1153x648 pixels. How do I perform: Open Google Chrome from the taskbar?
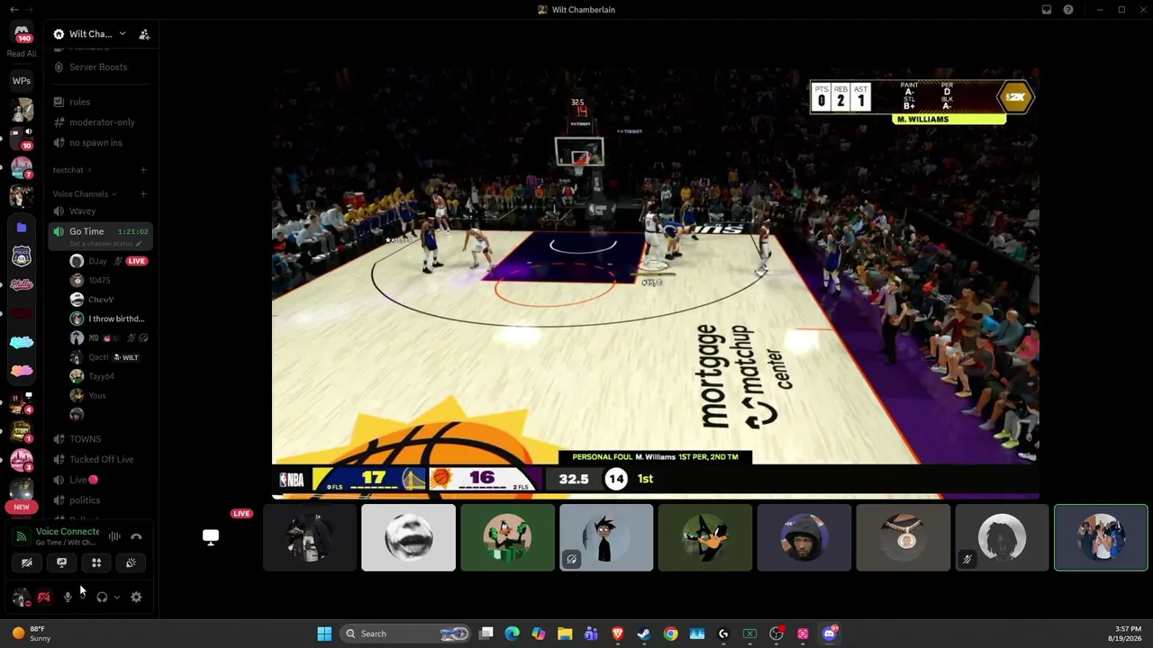[x=671, y=634]
